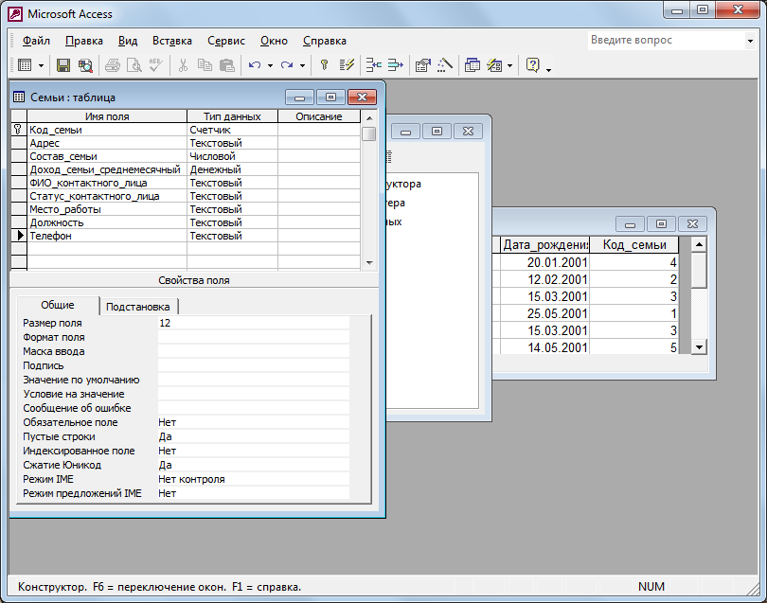The image size is (767, 603).
Task: Click the Undo toolbar icon
Action: tap(254, 65)
